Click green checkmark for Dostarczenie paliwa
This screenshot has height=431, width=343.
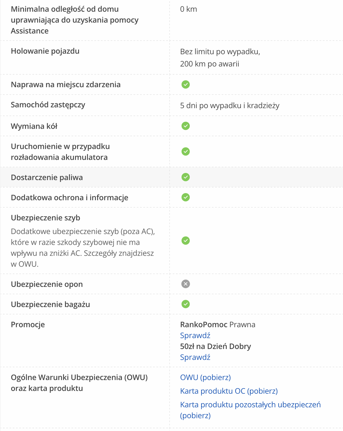click(x=186, y=177)
